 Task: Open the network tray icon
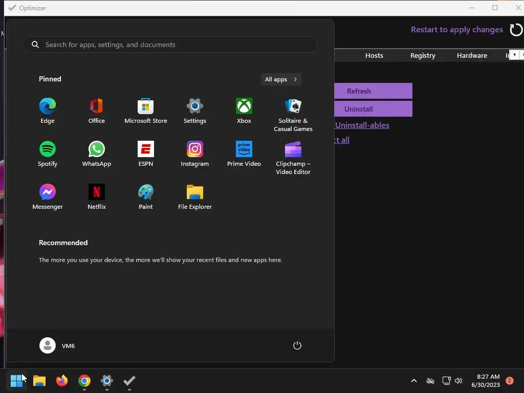point(446,381)
